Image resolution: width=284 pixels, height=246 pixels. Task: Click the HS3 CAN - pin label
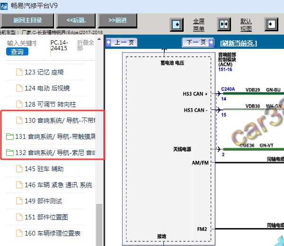(x=195, y=110)
